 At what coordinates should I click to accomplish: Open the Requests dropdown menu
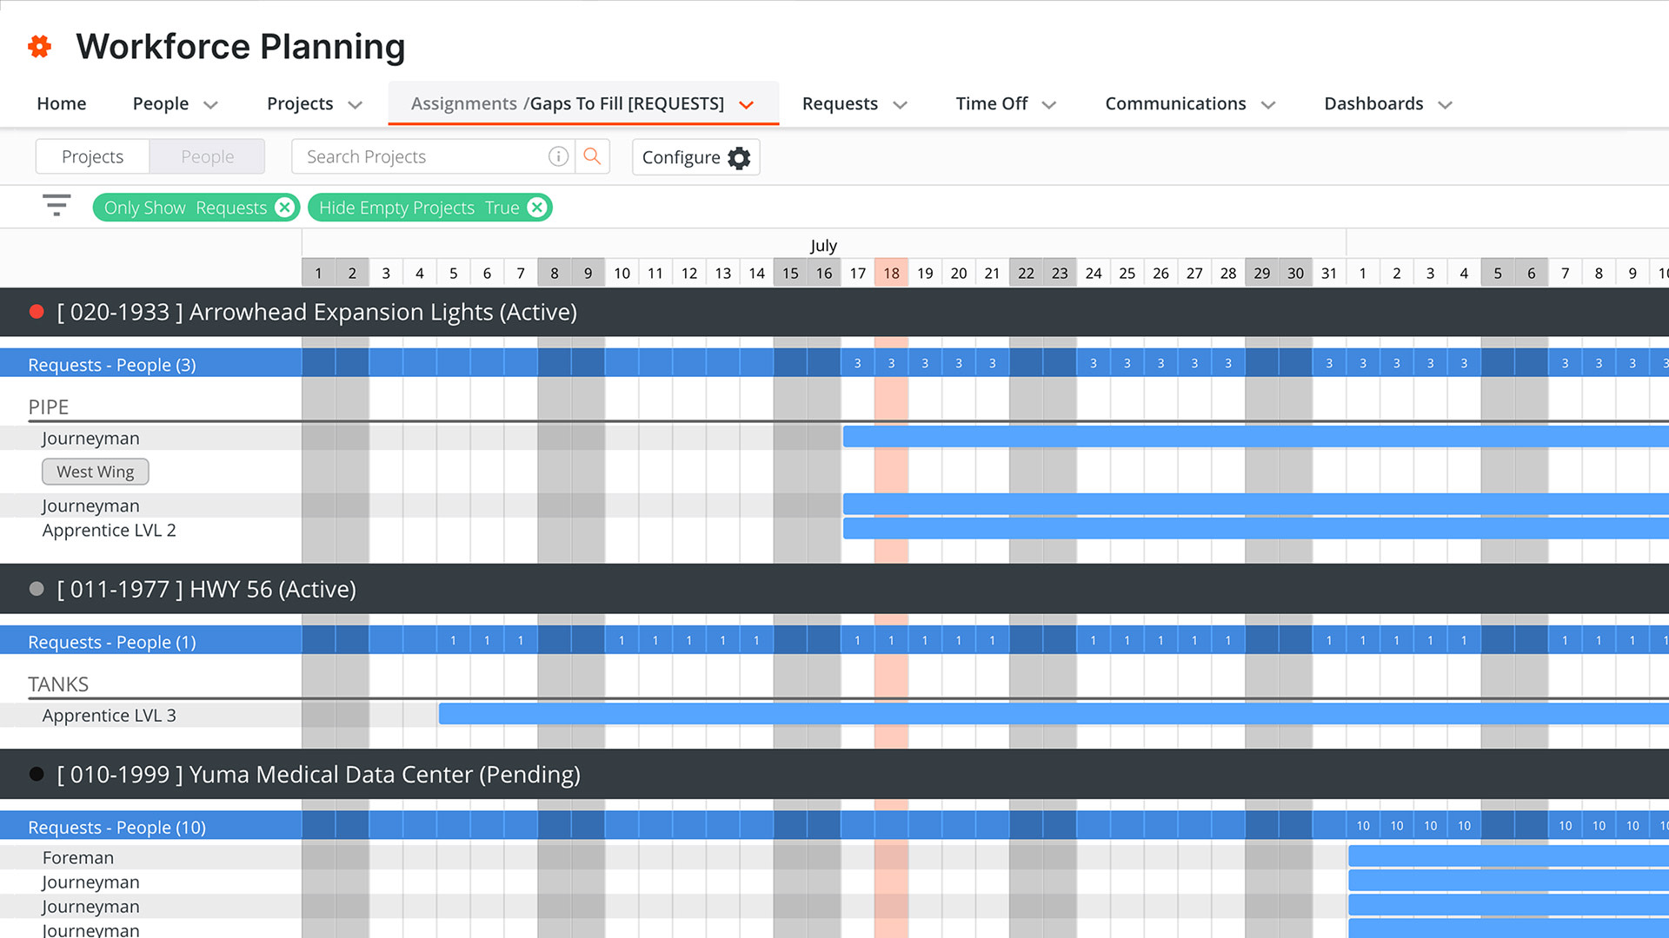[853, 103]
